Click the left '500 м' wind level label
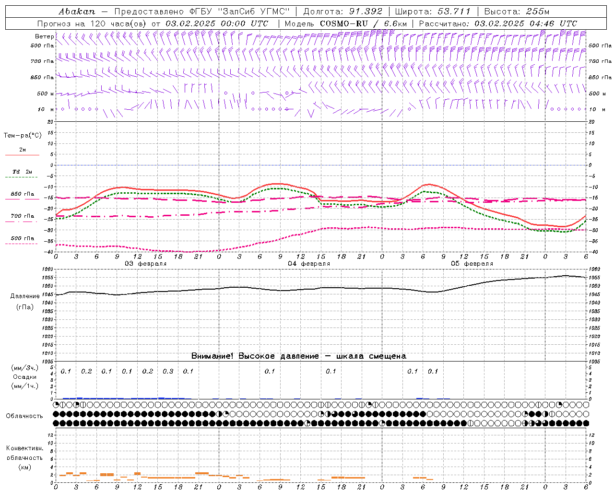This screenshot has width=614, height=491. 46,94
